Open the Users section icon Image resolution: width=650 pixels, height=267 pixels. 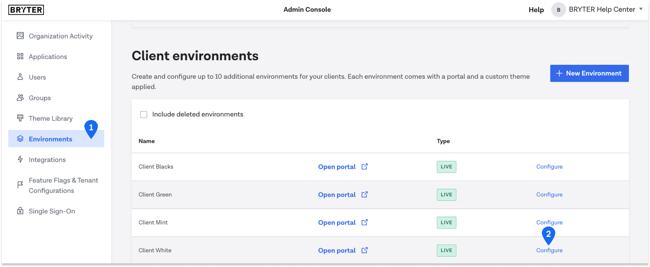[x=20, y=77]
